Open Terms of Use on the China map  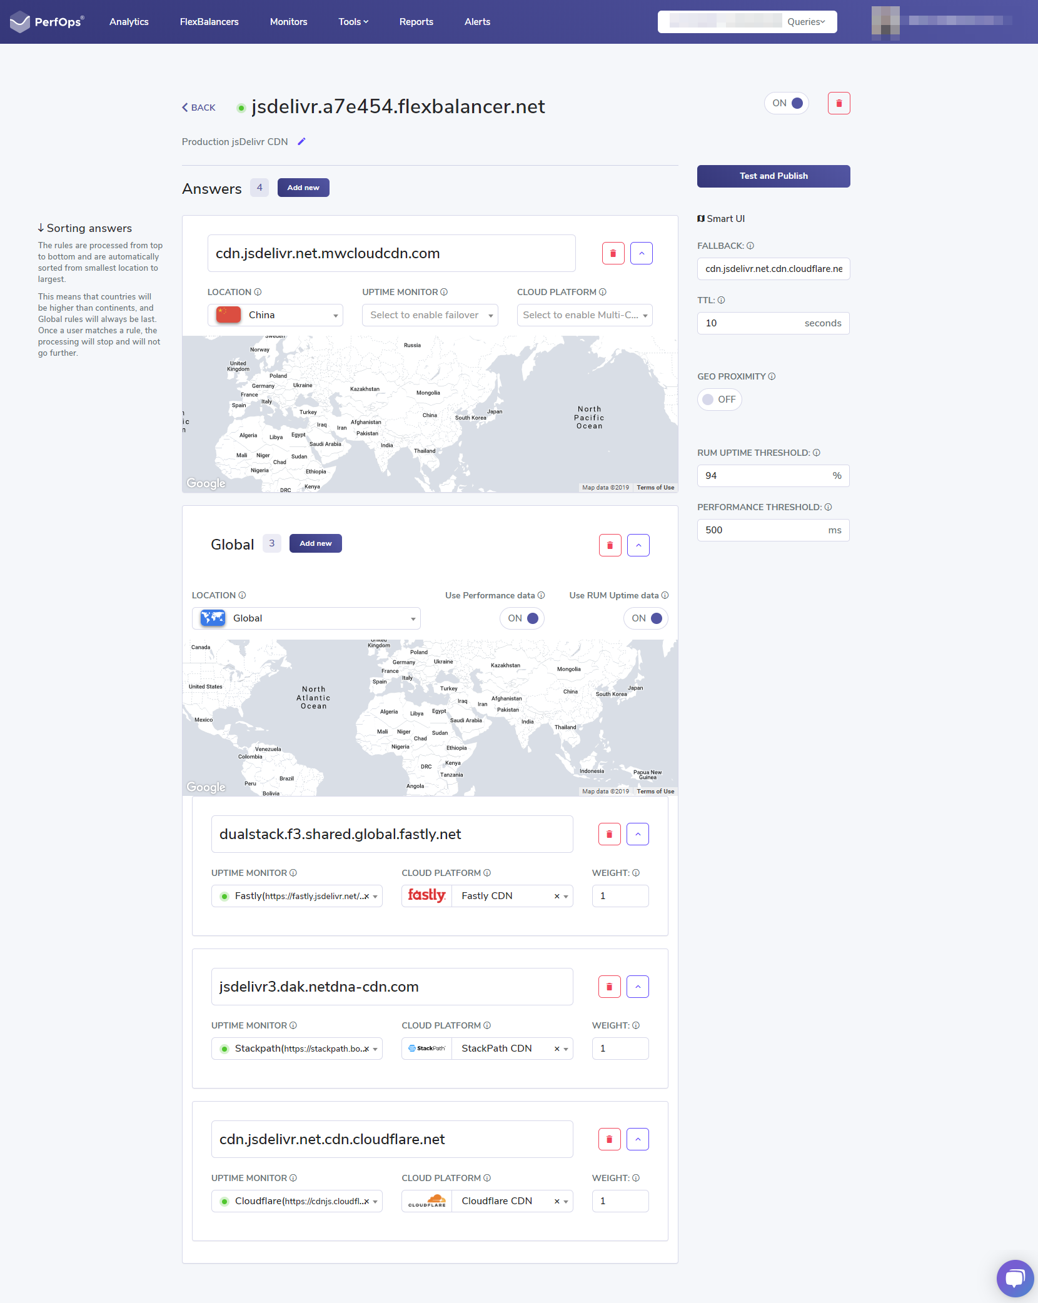(655, 488)
